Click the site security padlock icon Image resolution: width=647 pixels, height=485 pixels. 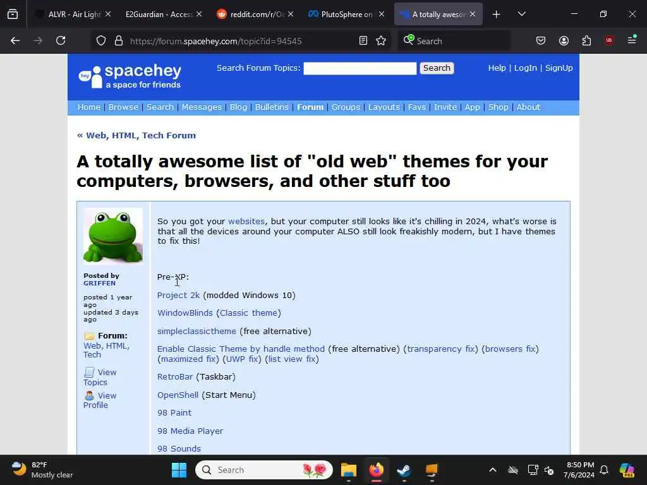pyautogui.click(x=119, y=41)
